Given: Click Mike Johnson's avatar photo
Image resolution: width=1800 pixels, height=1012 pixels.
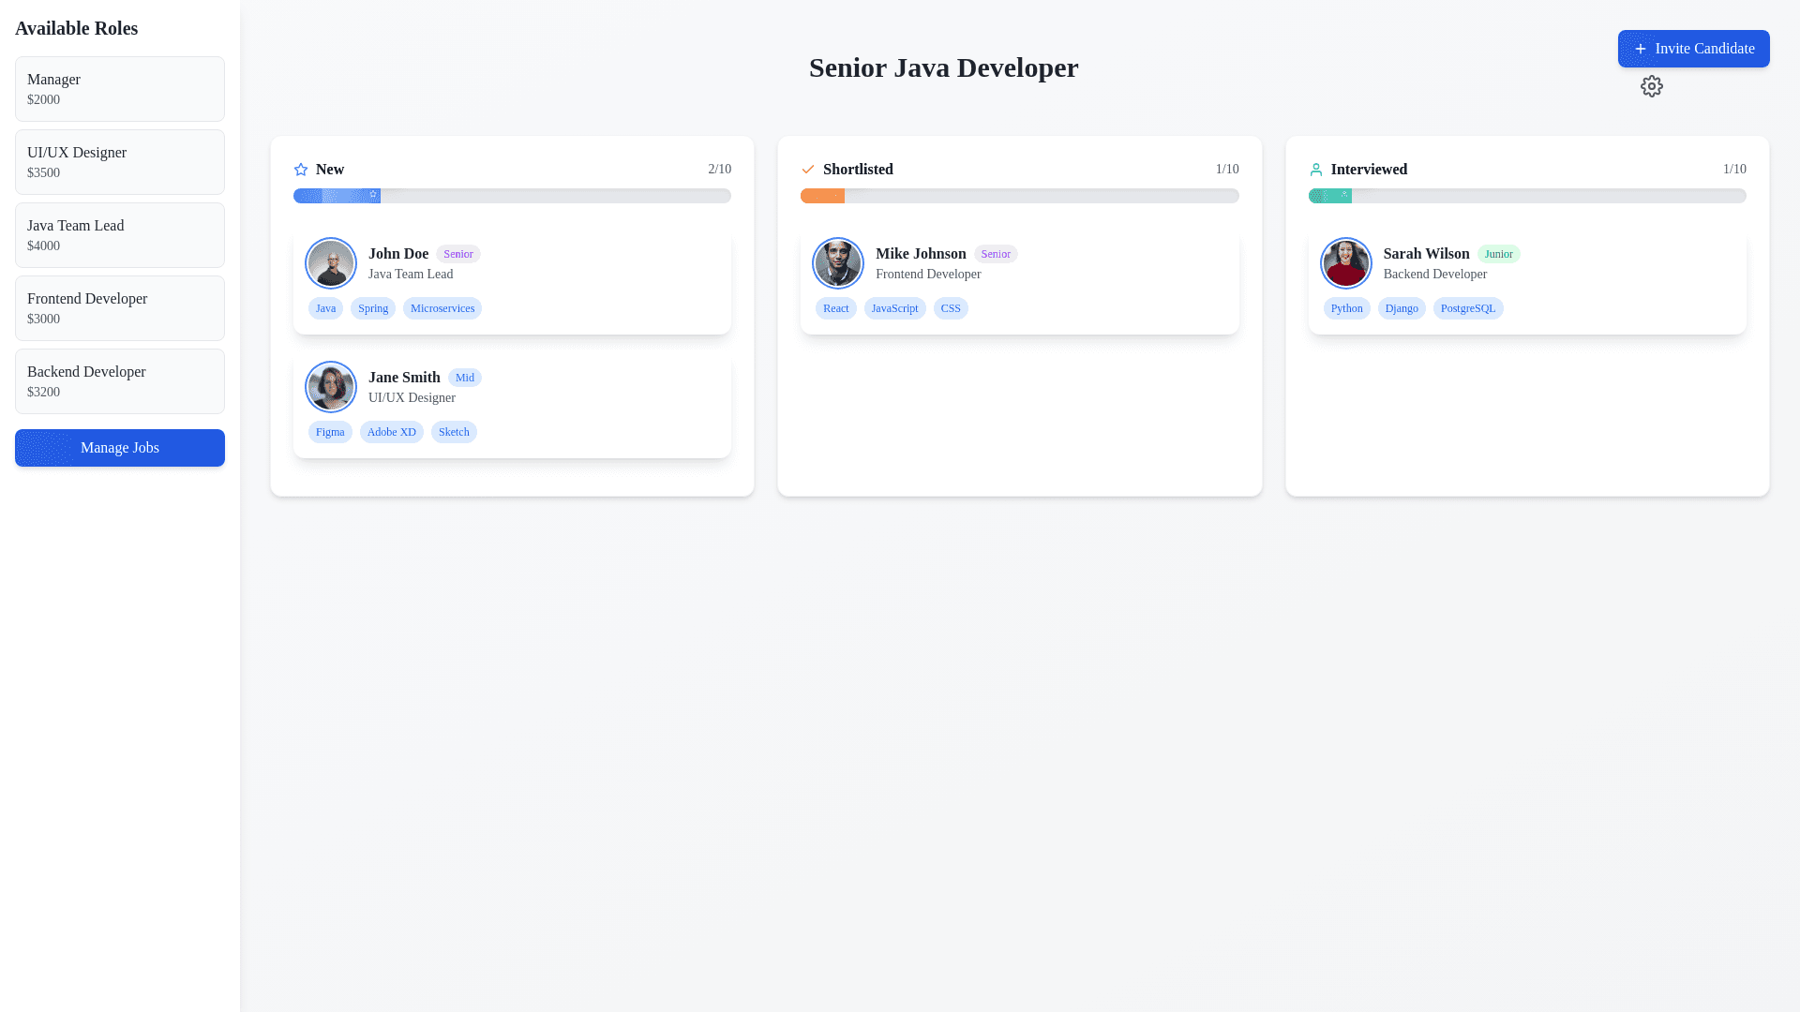Looking at the screenshot, I should (x=838, y=263).
